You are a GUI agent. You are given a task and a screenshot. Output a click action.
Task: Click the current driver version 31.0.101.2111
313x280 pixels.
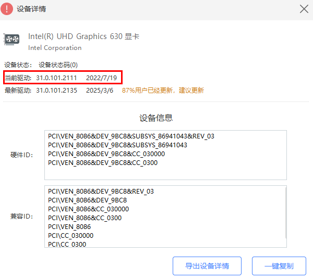pos(56,78)
